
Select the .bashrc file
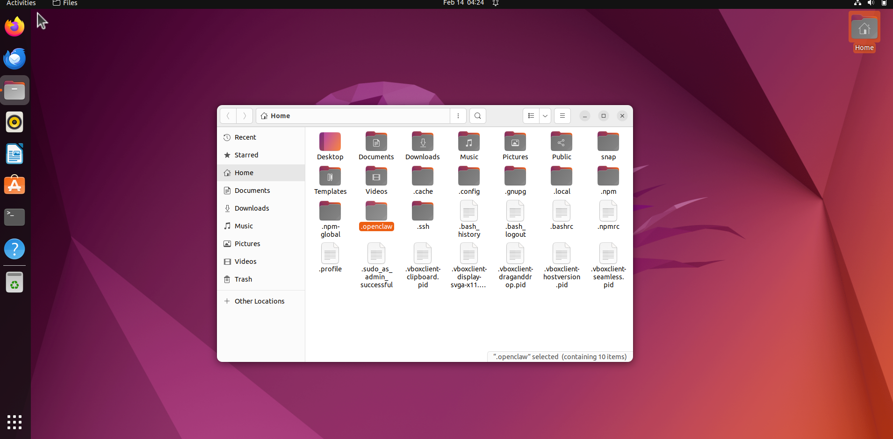[x=562, y=212]
